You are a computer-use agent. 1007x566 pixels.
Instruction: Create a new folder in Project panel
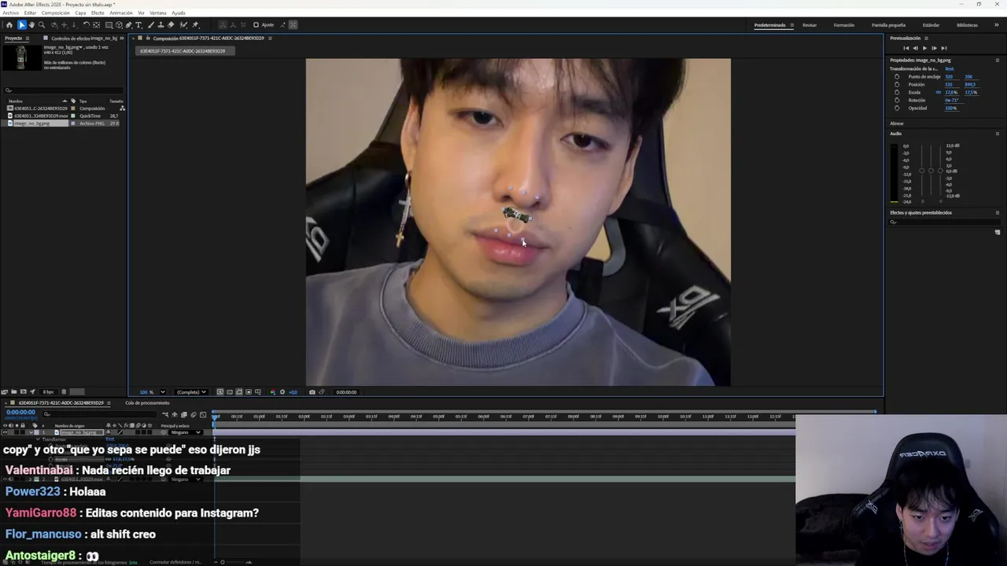pyautogui.click(x=13, y=391)
